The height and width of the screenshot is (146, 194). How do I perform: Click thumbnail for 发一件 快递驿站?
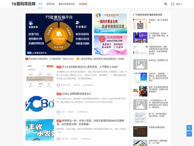pos(140,118)
